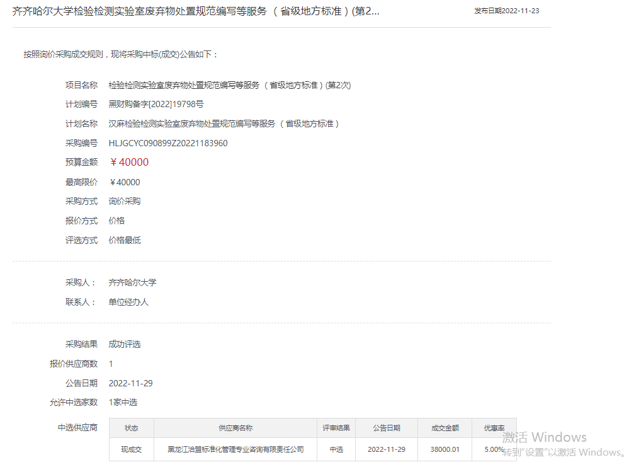Click the transaction amount 38000.01 cell

tap(445, 449)
